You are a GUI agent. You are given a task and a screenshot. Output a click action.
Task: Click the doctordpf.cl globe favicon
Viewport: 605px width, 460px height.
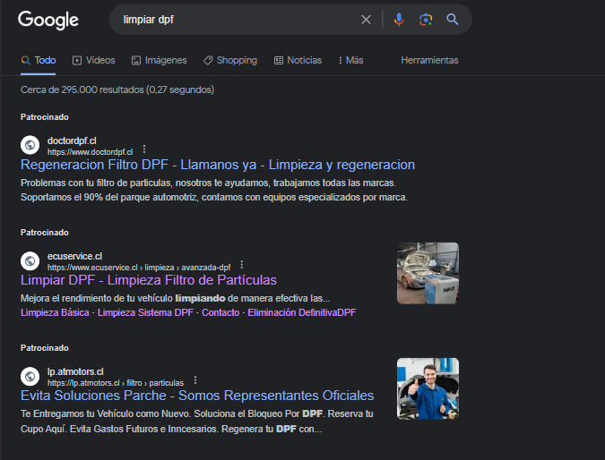point(30,145)
